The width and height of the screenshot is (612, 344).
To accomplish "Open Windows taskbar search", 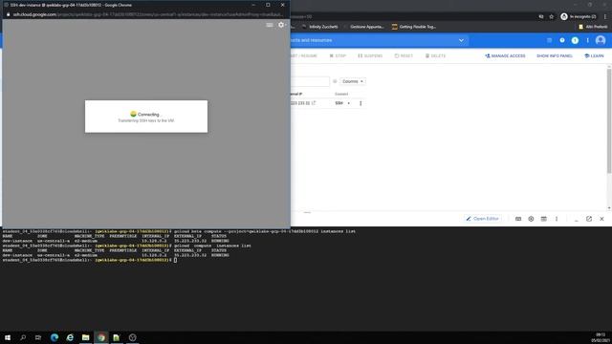I will click(23, 337).
